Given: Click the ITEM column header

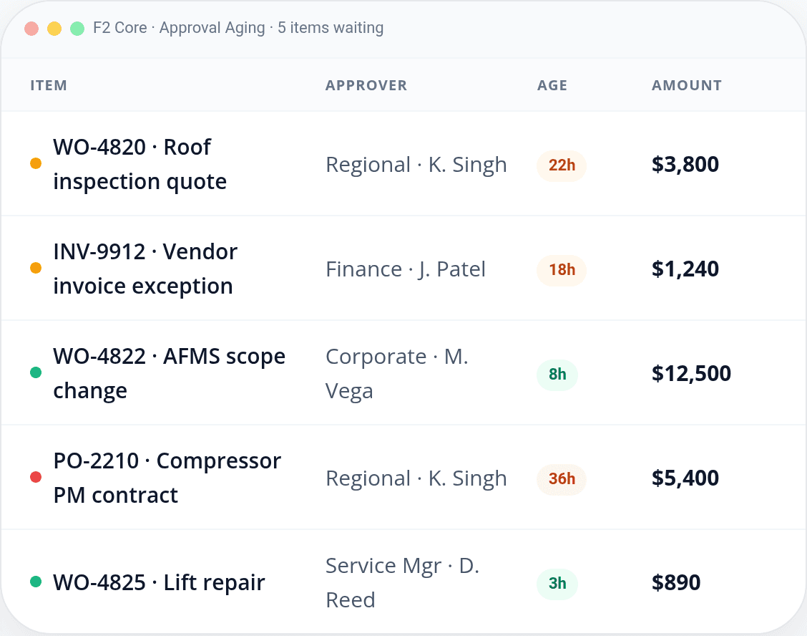Looking at the screenshot, I should point(49,85).
